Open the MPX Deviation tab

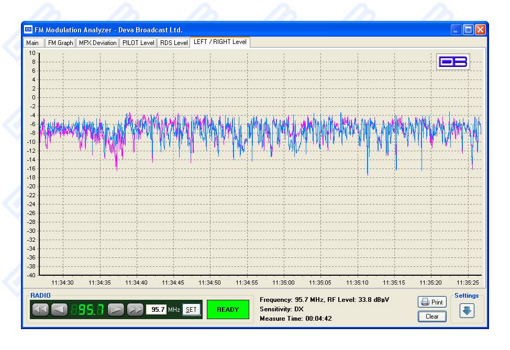click(x=97, y=43)
